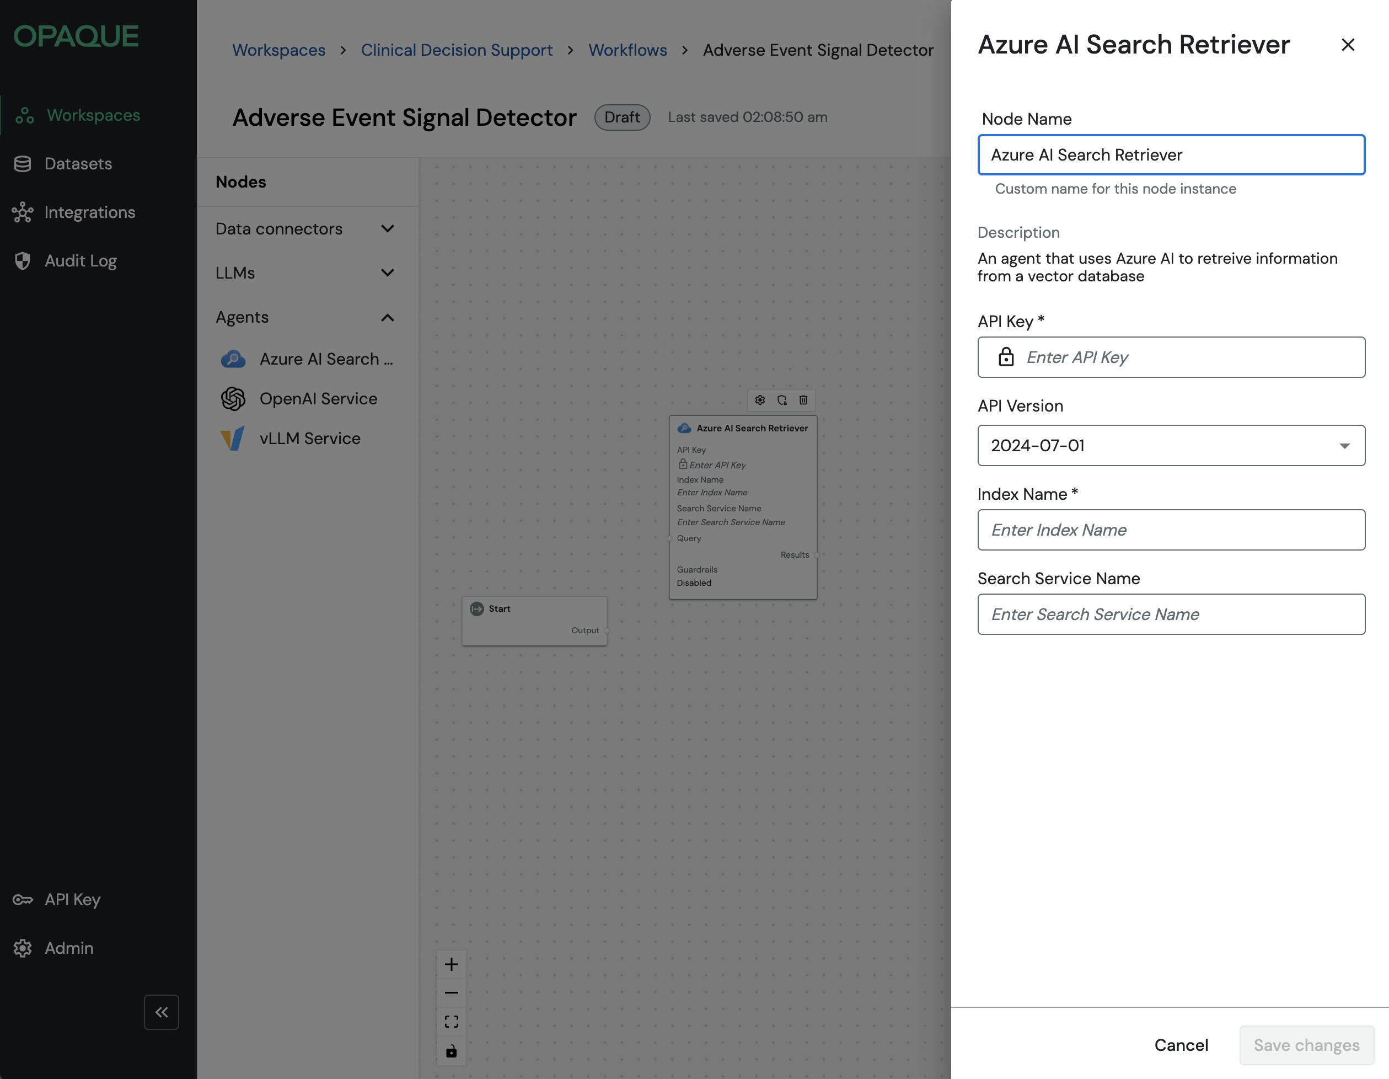
Task: Click the node settings gear icon
Action: [760, 399]
